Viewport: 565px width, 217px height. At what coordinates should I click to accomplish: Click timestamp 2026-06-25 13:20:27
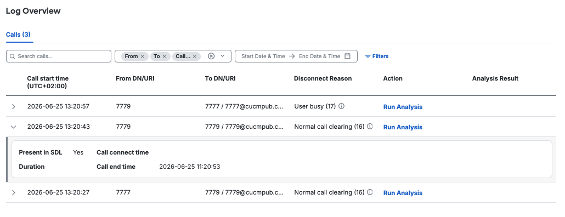58,192
